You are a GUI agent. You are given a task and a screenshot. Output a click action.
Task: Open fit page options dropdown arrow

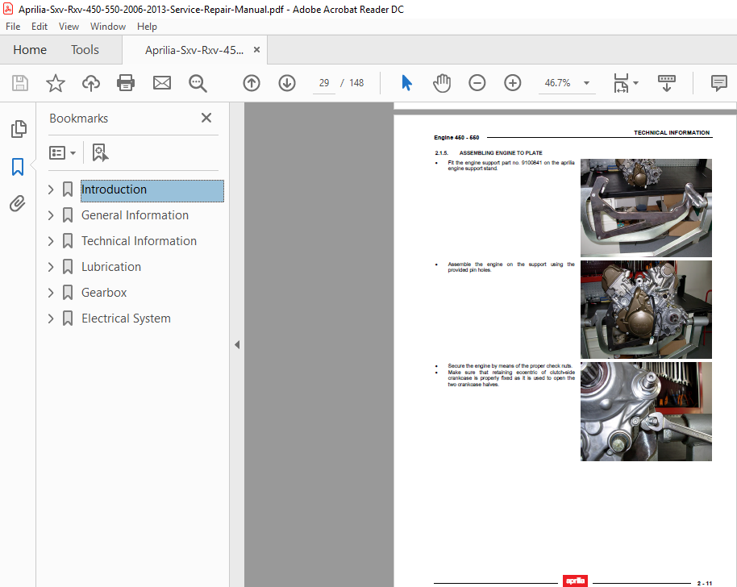click(x=636, y=83)
